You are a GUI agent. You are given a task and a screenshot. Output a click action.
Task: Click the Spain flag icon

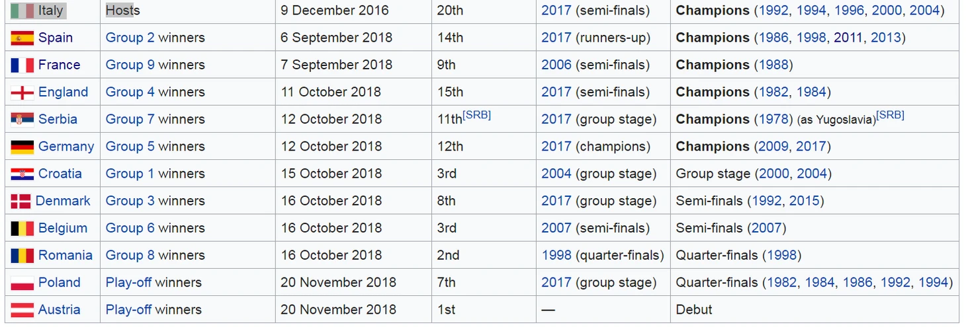[22, 38]
